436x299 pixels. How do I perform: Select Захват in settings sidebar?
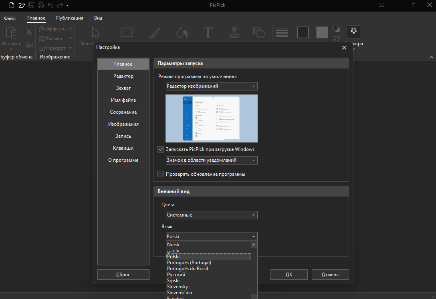point(123,88)
